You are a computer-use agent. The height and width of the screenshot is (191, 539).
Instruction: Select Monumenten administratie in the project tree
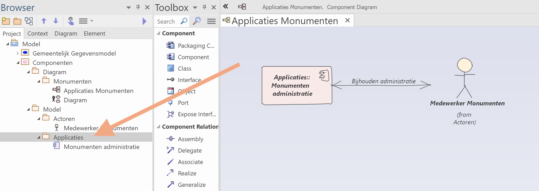tap(101, 147)
